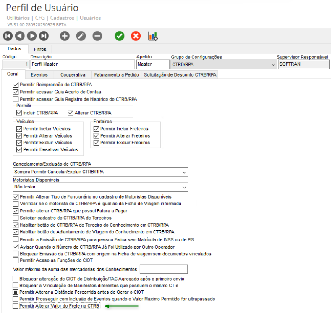Viewport: 332px width, 313px height.
Task: Uncheck Permitir Desativar Veículos
Action: (x=19, y=149)
